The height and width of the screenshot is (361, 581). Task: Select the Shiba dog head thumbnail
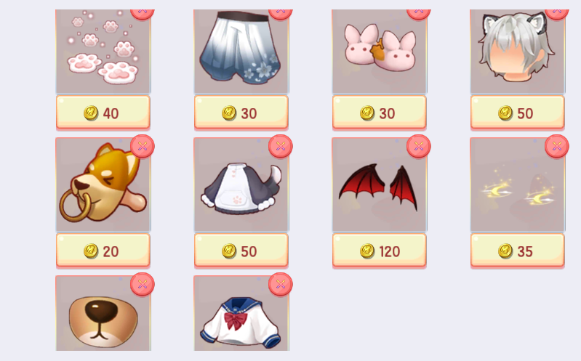[103, 184]
